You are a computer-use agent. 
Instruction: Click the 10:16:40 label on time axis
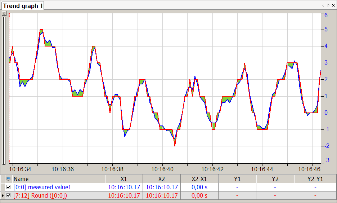(162, 169)
